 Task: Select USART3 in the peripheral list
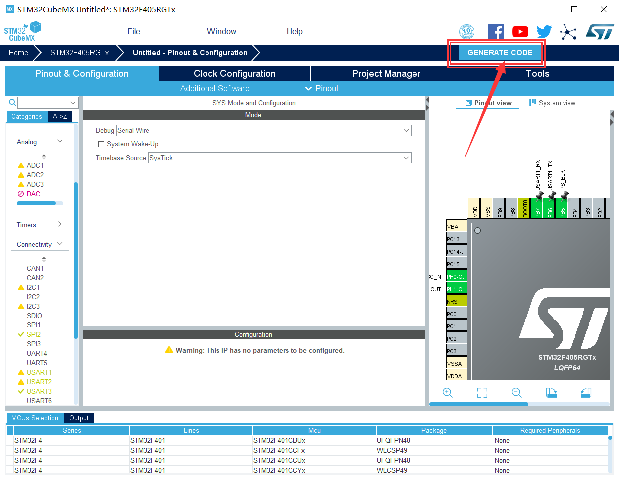39,392
